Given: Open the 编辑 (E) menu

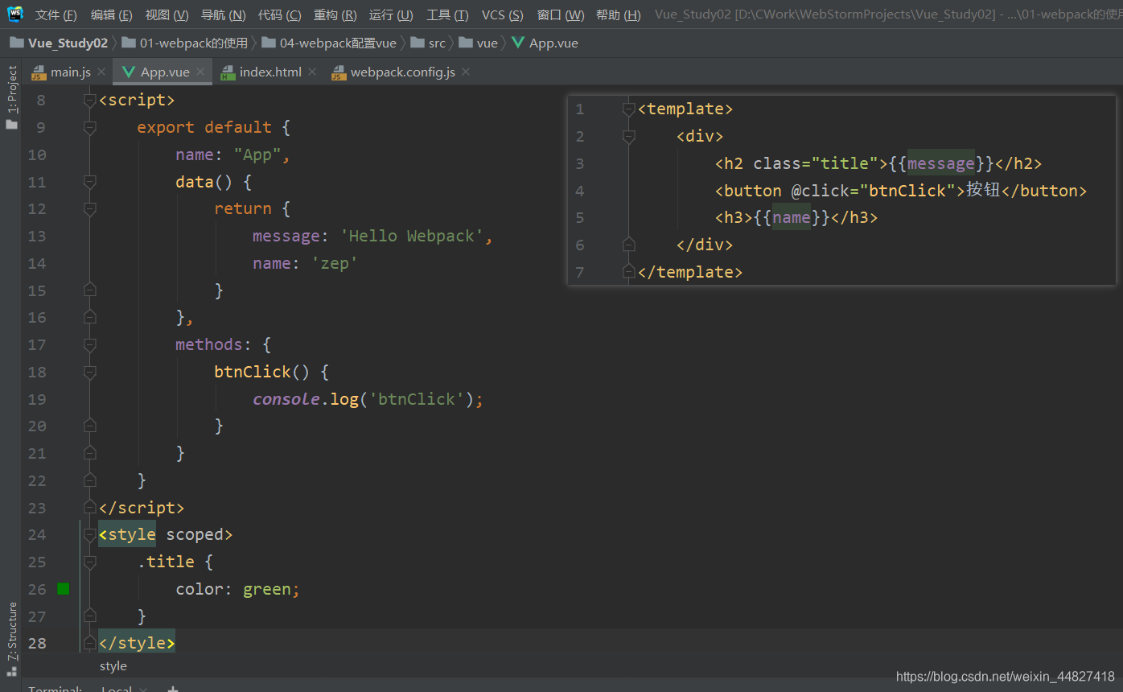Looking at the screenshot, I should (112, 15).
